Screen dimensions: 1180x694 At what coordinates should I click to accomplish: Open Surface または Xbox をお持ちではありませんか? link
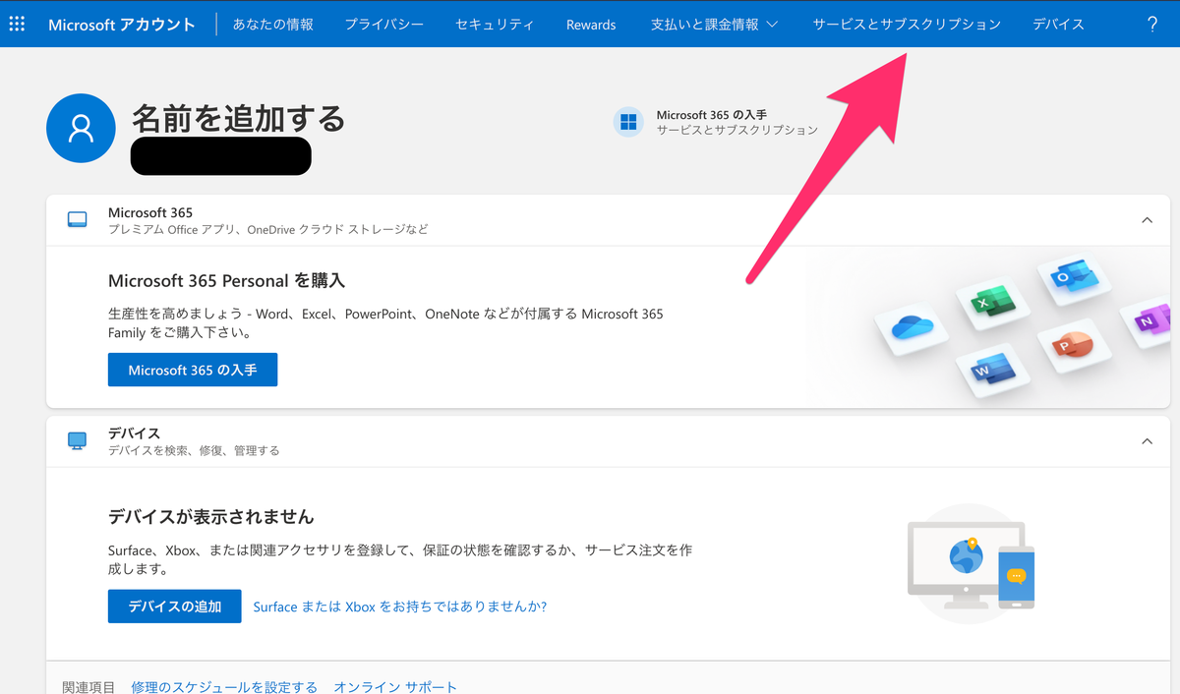(400, 607)
